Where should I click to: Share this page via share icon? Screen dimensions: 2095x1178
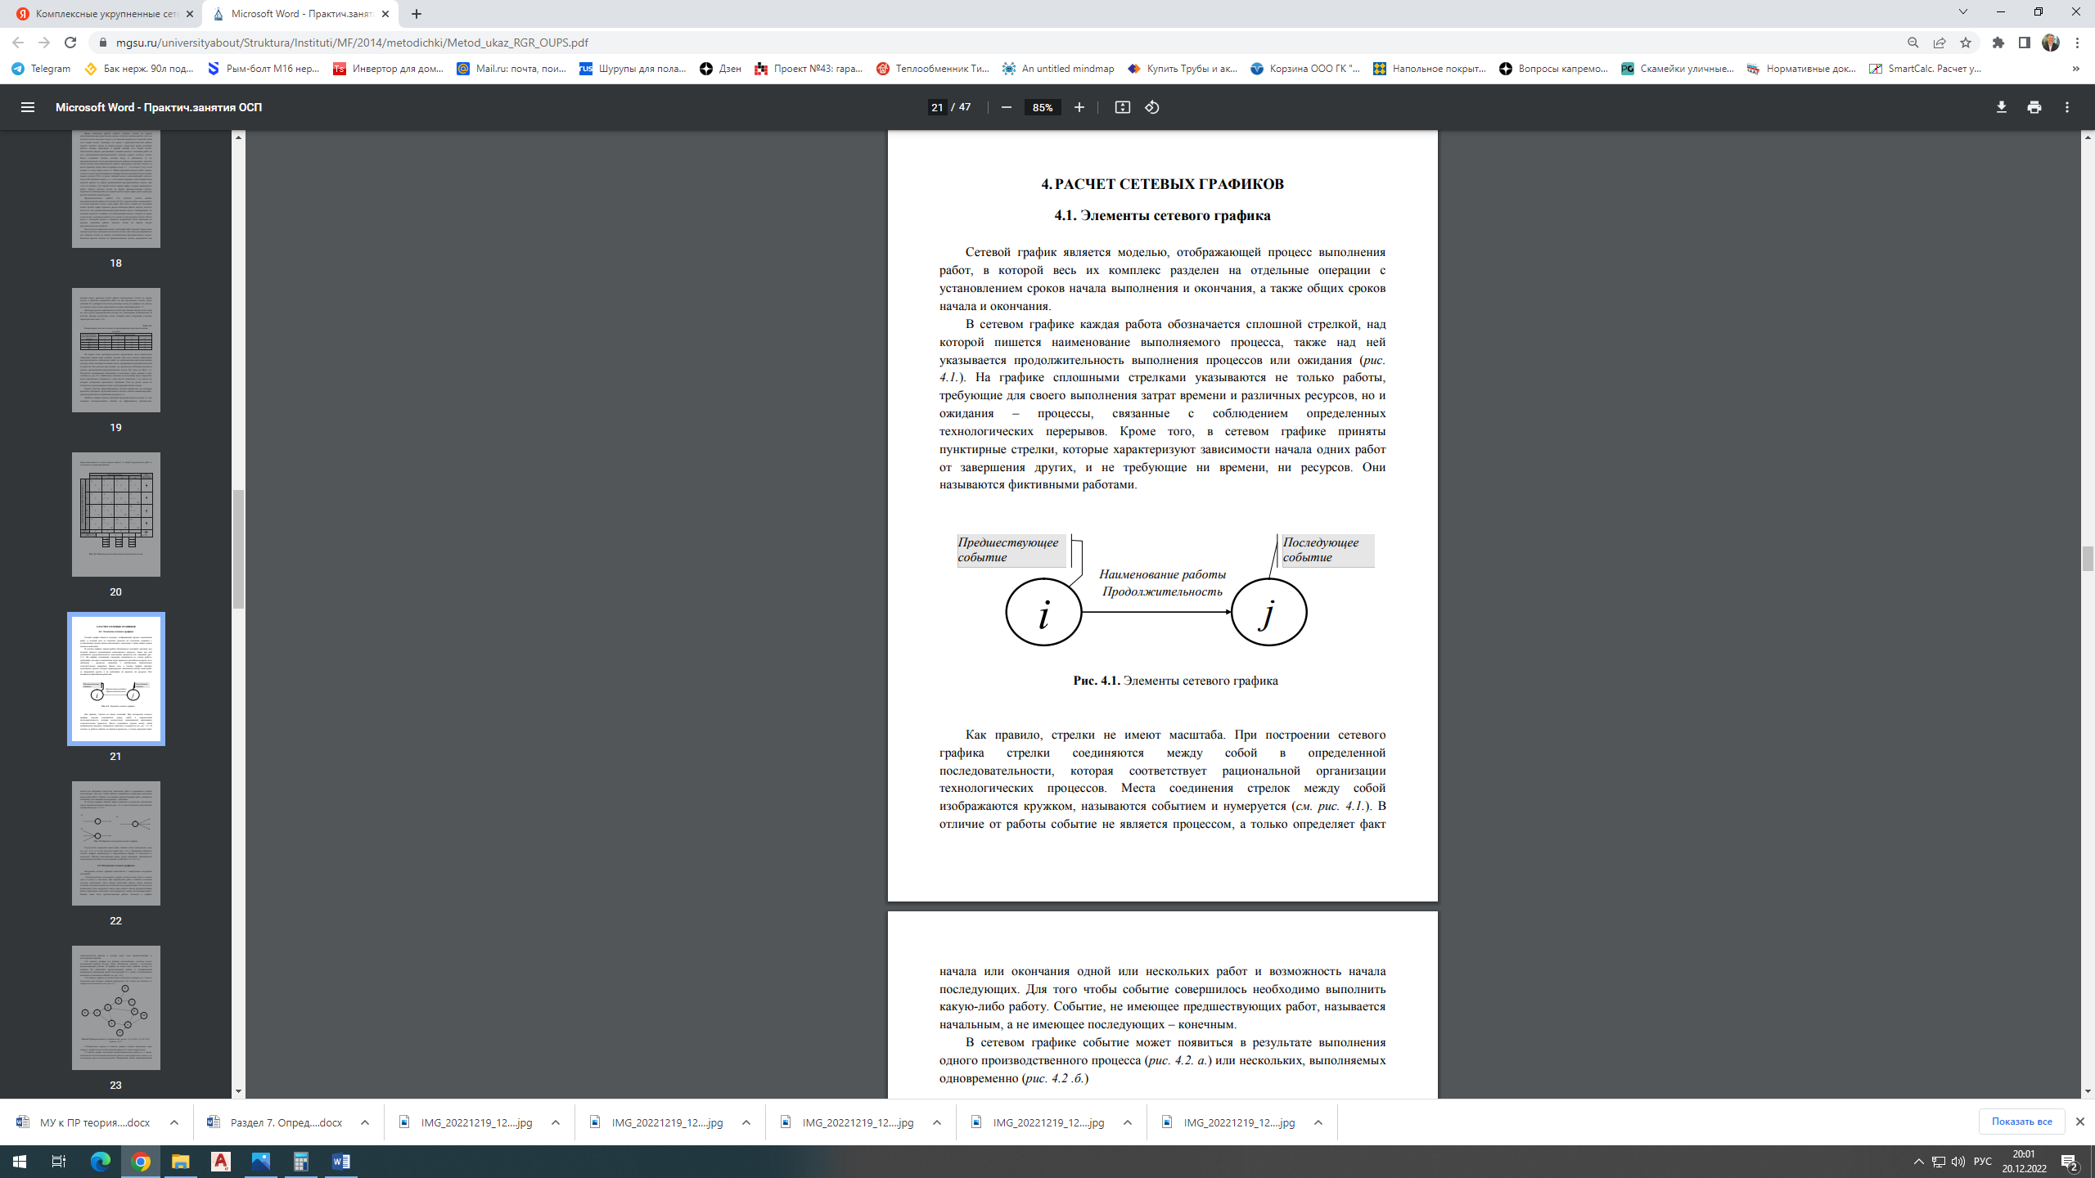[x=1940, y=43]
